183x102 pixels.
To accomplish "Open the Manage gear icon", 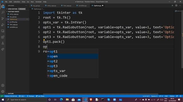I will (x=3, y=92).
